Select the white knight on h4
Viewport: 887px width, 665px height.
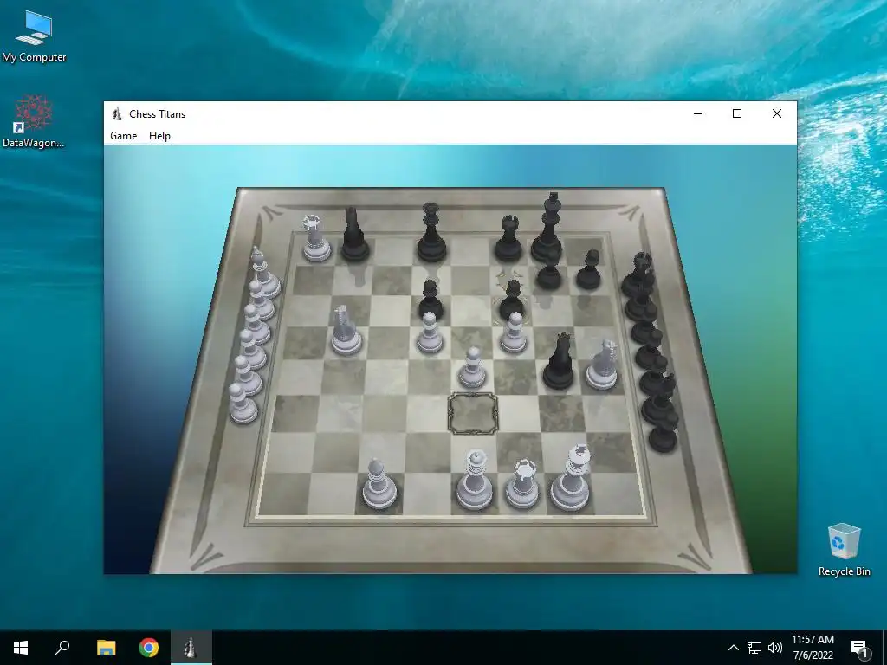pyautogui.click(x=602, y=365)
